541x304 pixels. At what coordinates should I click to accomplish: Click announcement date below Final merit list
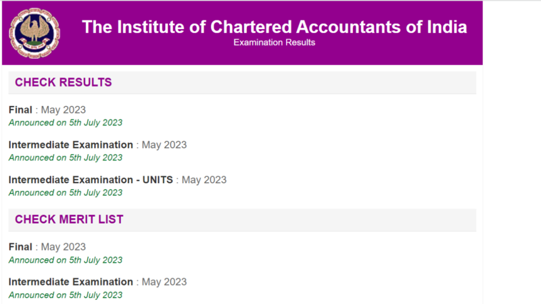[x=66, y=260]
